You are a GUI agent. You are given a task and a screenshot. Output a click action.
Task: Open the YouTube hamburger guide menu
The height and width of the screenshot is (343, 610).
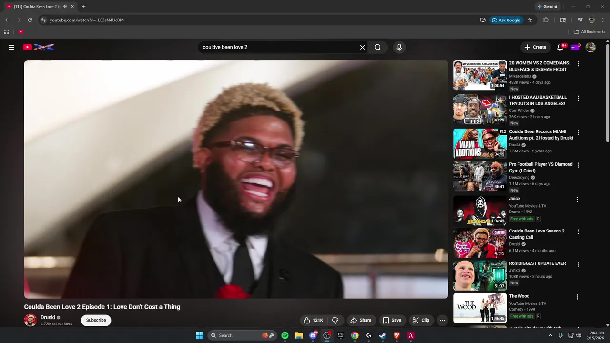point(11,47)
